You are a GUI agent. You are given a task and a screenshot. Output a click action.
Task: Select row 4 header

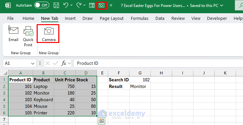point(4,100)
